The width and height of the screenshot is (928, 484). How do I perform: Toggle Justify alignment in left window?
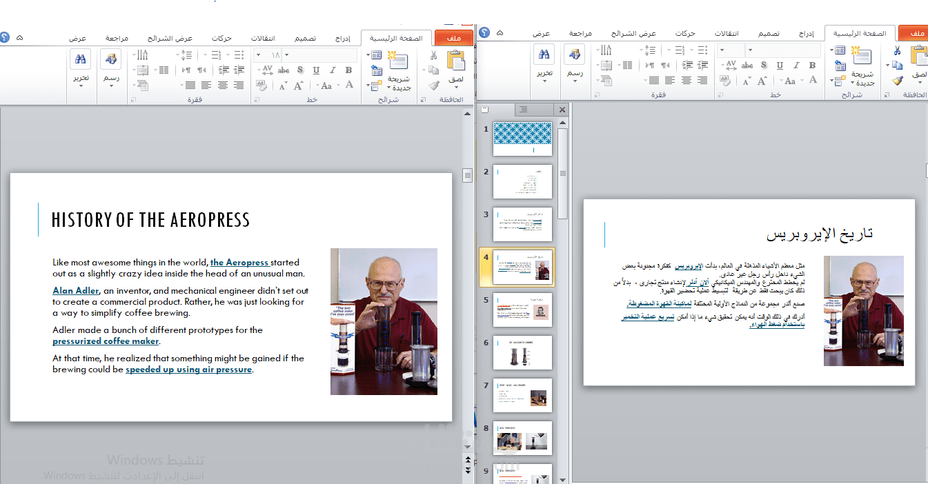[190, 85]
